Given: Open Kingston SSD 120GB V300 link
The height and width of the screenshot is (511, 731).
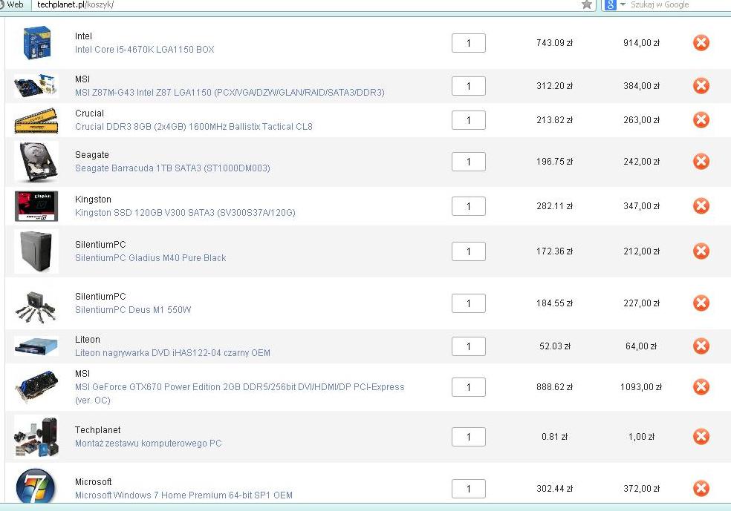Looking at the screenshot, I should pos(185,213).
